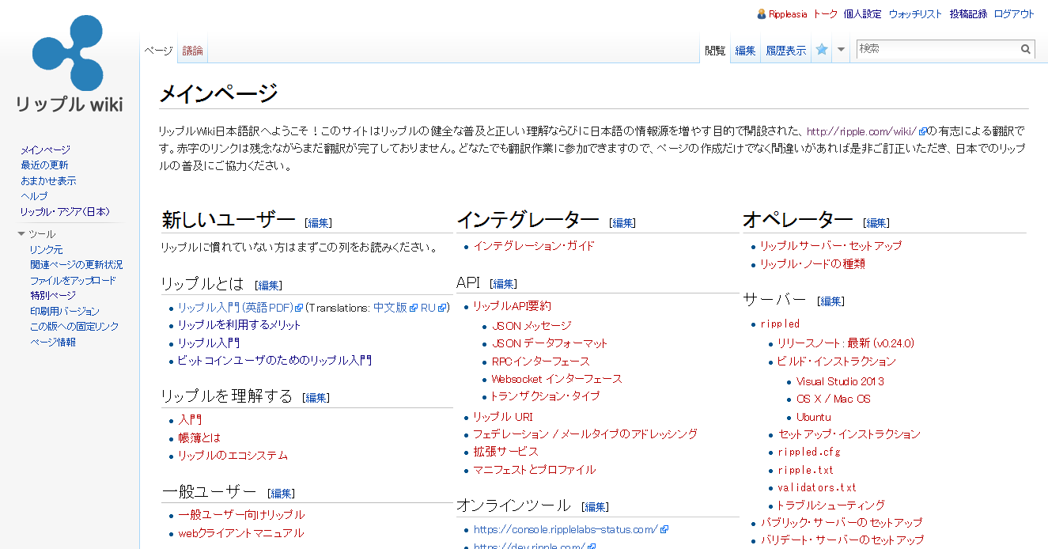Open 個人設定 preferences
1048x549 pixels.
click(862, 14)
